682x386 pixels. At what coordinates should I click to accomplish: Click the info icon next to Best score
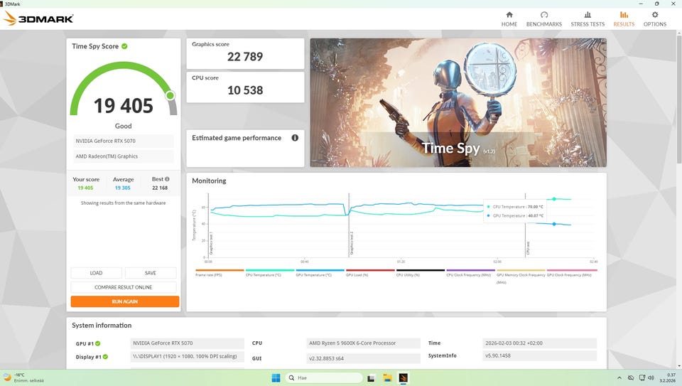[167, 179]
